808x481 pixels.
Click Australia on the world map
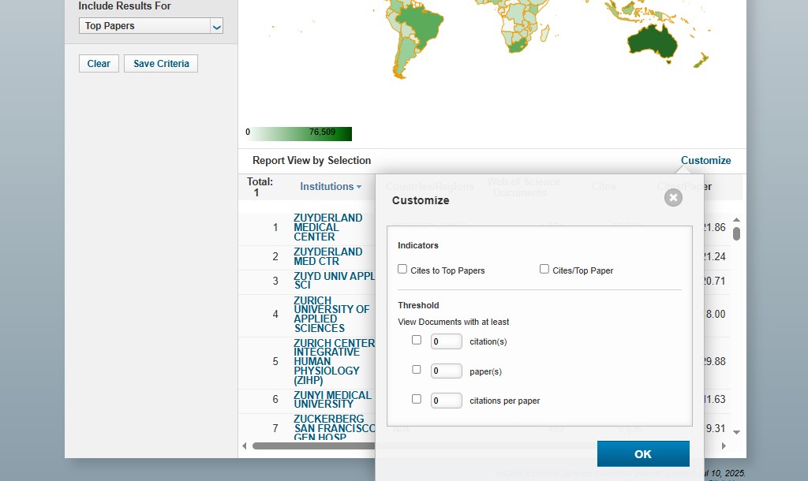652,41
